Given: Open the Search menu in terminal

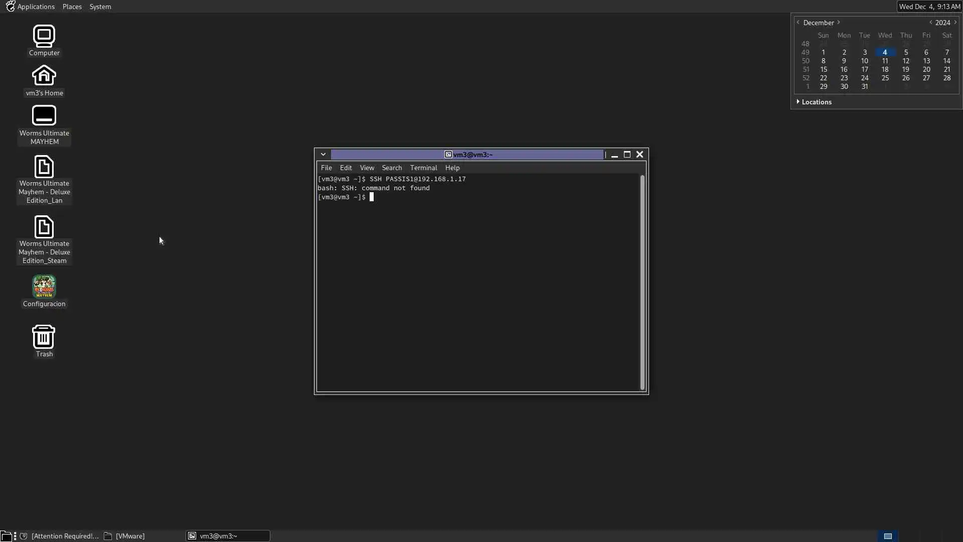Looking at the screenshot, I should click(392, 168).
